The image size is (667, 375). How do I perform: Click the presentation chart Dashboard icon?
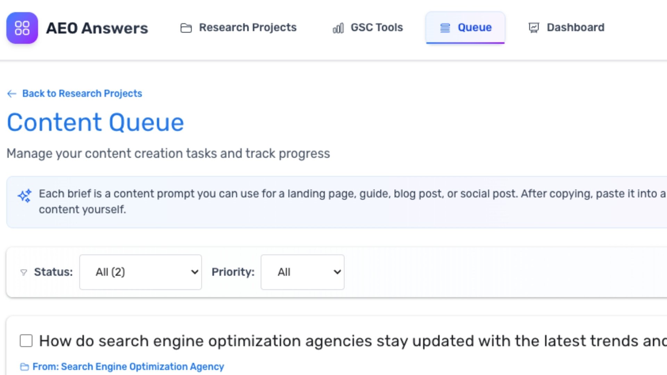click(x=534, y=28)
